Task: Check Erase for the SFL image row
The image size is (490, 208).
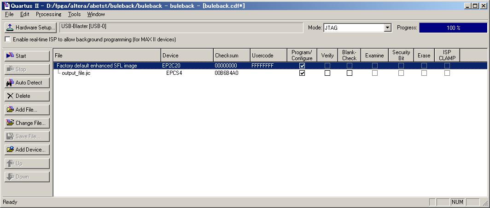Action: 424,66
